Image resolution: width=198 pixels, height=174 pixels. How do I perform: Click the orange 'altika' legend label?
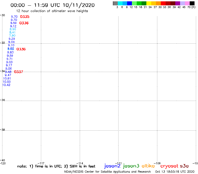pyautogui.click(x=148, y=166)
